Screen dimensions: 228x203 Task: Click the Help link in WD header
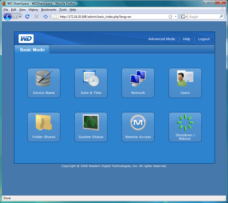tap(186, 39)
